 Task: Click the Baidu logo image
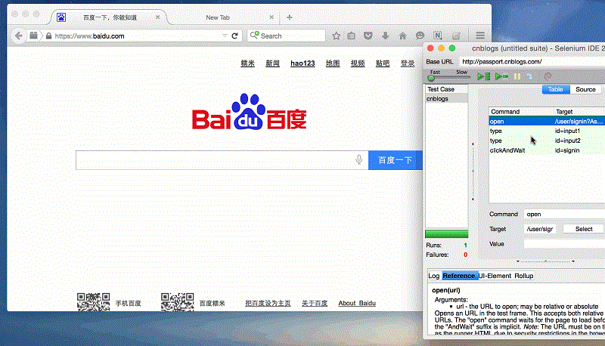pyautogui.click(x=250, y=112)
